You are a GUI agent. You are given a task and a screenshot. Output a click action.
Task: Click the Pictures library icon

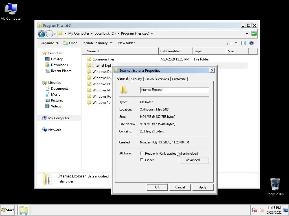(x=47, y=100)
